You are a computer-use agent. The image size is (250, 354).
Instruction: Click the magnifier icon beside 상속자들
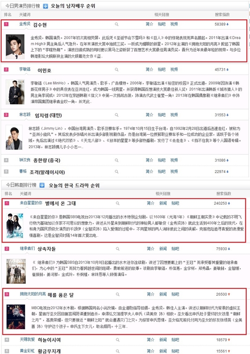point(118,249)
